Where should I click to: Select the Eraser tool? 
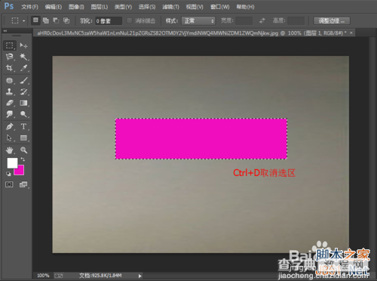(10, 103)
